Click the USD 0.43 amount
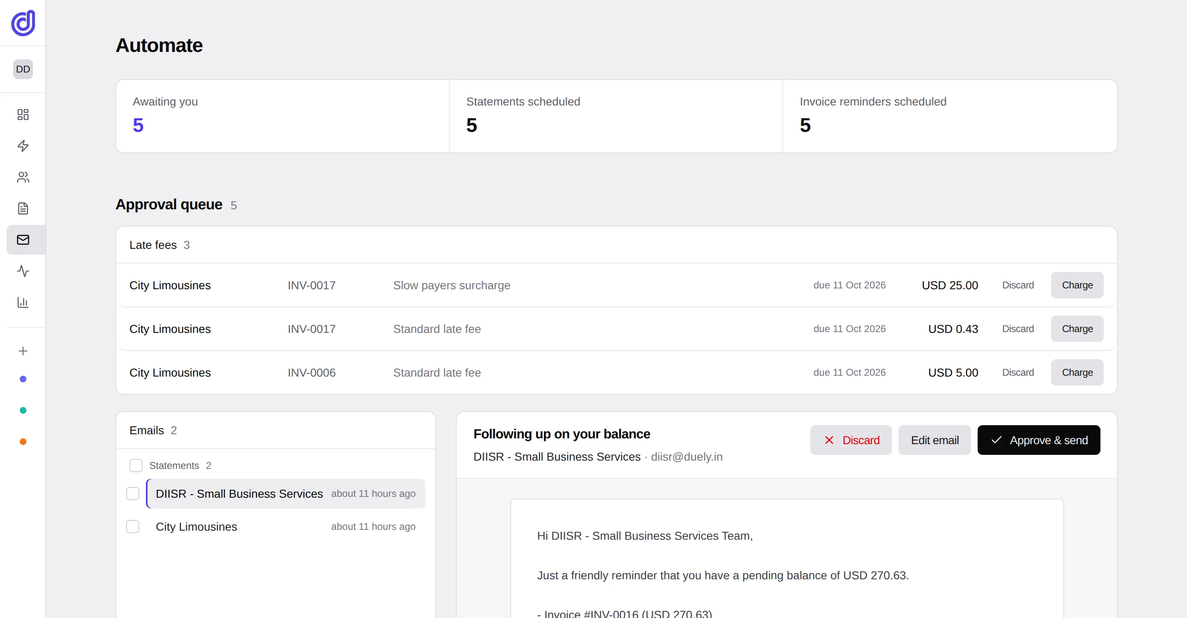1187x618 pixels. (953, 329)
